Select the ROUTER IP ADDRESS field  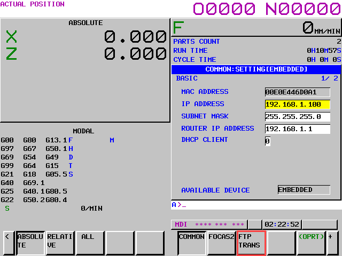(x=298, y=129)
